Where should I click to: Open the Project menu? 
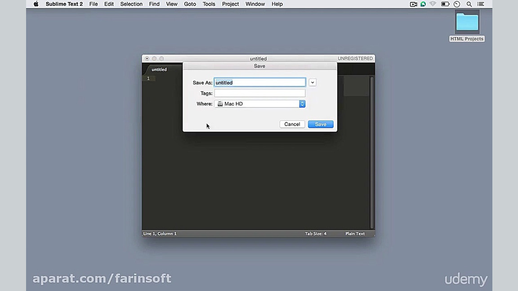(230, 4)
